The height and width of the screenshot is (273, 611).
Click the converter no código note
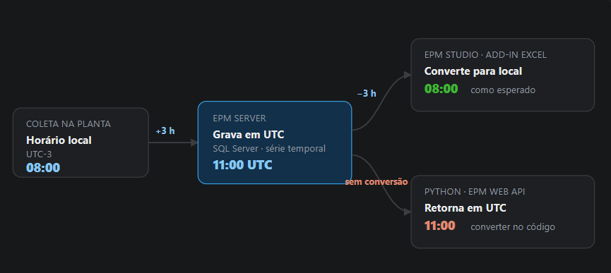coord(513,226)
